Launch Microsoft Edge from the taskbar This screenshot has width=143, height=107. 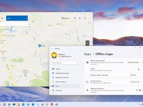tap(23, 105)
